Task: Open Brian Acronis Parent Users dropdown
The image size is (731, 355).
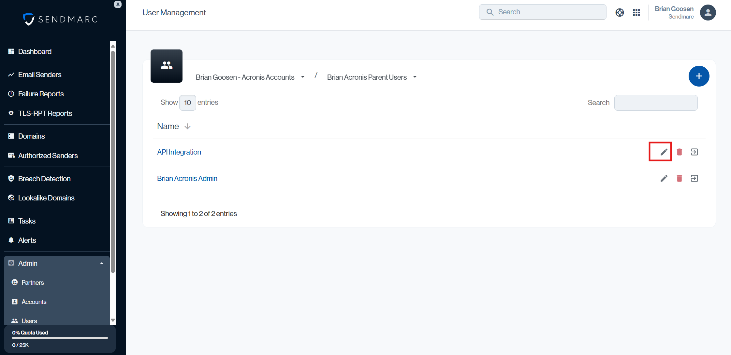Action: click(x=372, y=77)
